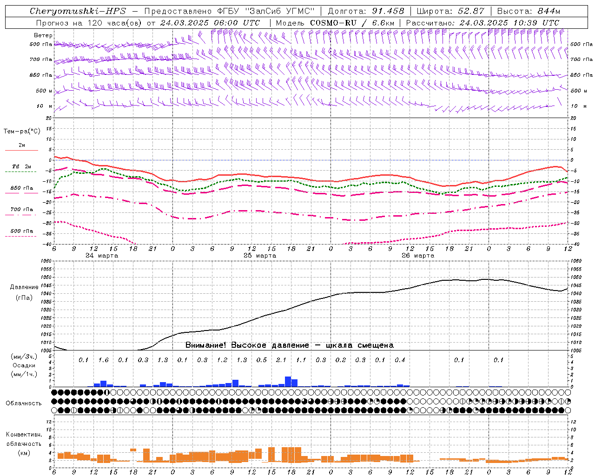Screen dimensions: 595x476
Task: Click the 0.5 precipitation total
Action: [x=262, y=360]
